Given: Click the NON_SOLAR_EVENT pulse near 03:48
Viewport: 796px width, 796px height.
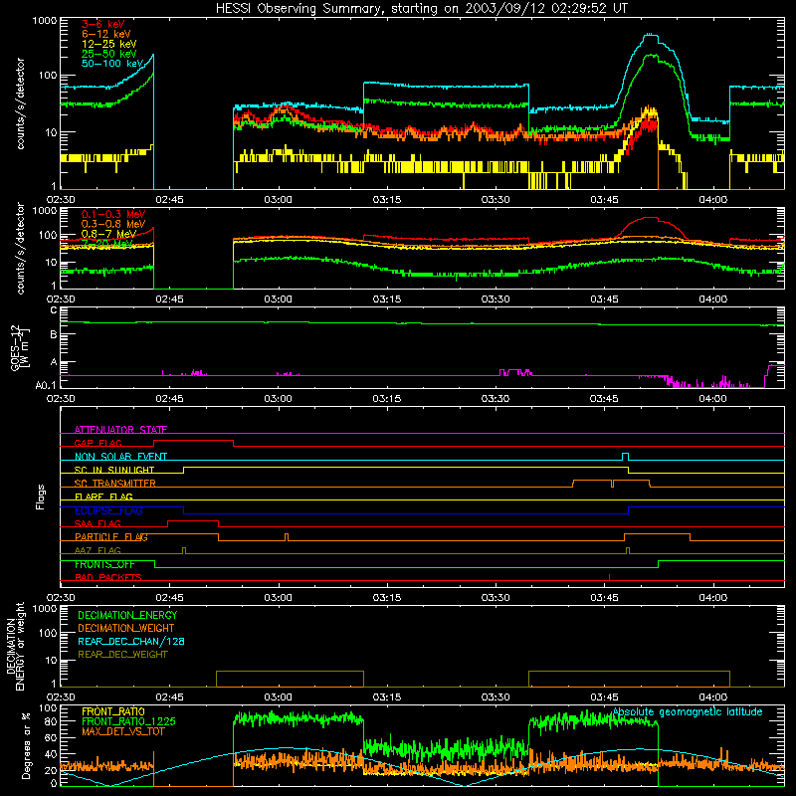Looking at the screenshot, I should (x=626, y=457).
